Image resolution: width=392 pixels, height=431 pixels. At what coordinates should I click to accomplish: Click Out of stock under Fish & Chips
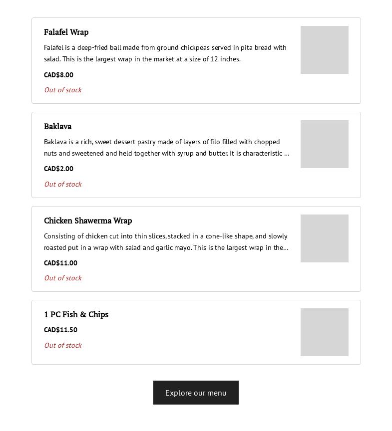[x=63, y=345]
